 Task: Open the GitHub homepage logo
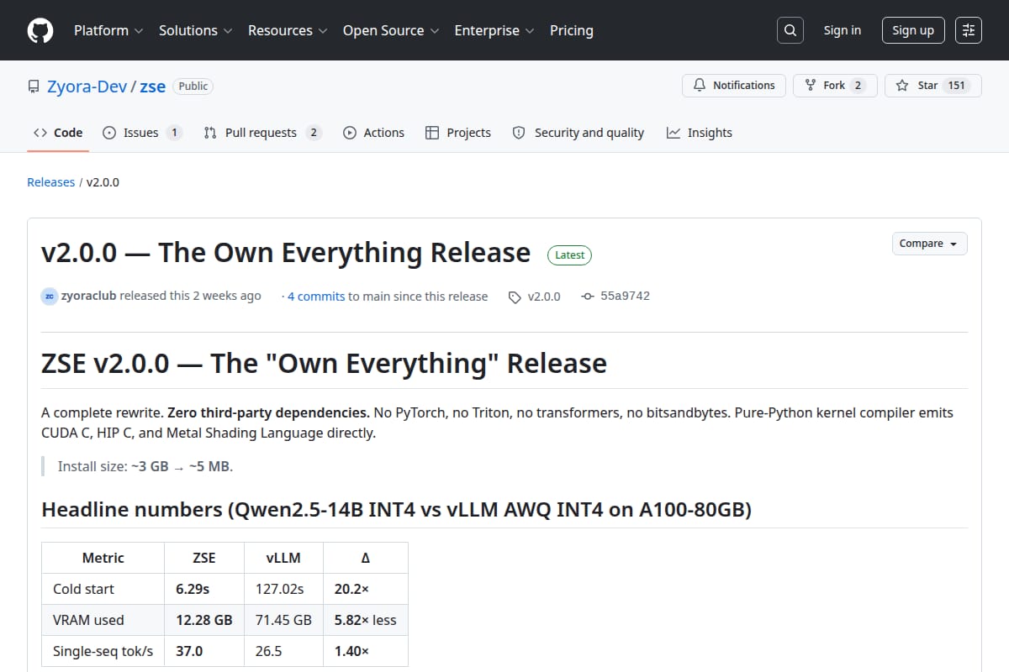40,30
